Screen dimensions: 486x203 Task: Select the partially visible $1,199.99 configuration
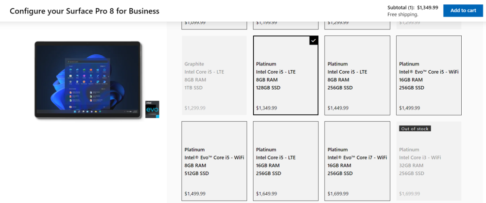286,23
